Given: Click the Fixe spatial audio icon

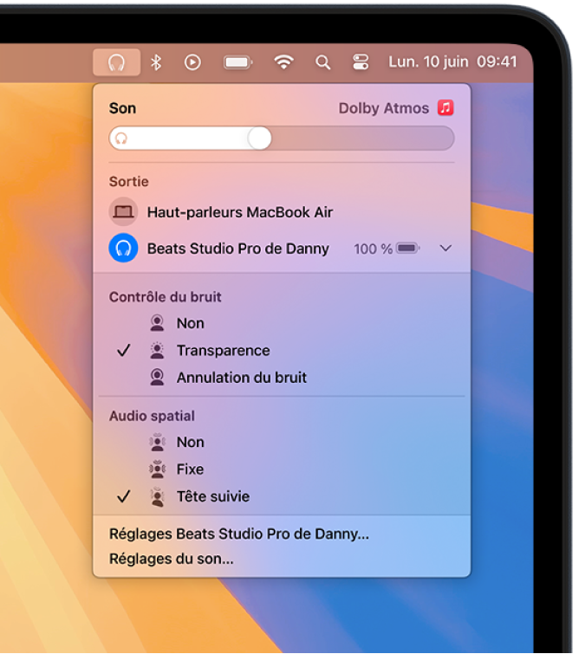Looking at the screenshot, I should coord(158,469).
